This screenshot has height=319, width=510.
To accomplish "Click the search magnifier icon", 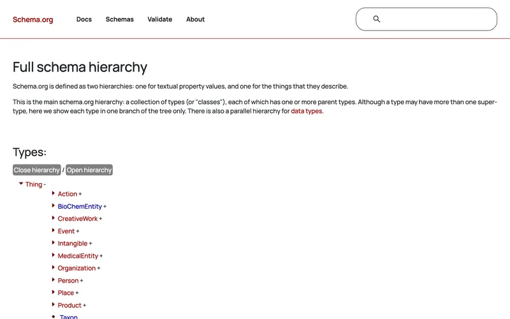I will click(x=376, y=19).
